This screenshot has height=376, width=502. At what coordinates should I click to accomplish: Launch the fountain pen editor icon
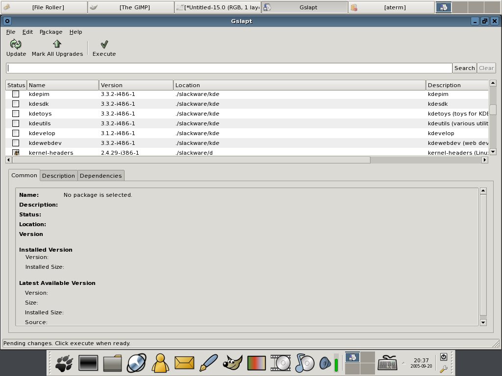pos(208,363)
